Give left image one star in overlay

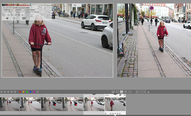9,15
